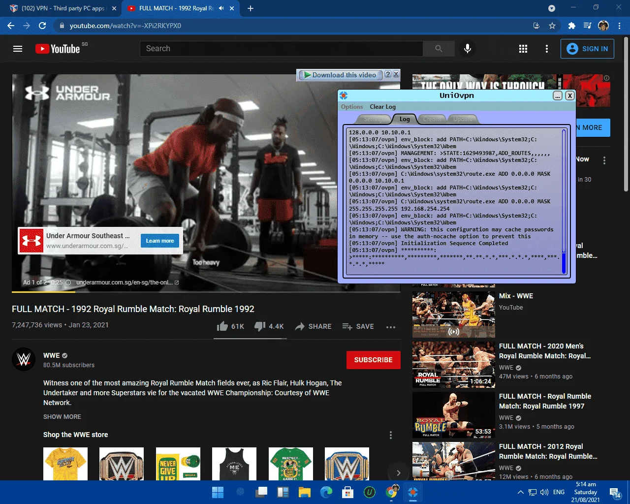The height and width of the screenshot is (504, 630).
Task: Click Clear Log in UniOvpn
Action: point(382,107)
